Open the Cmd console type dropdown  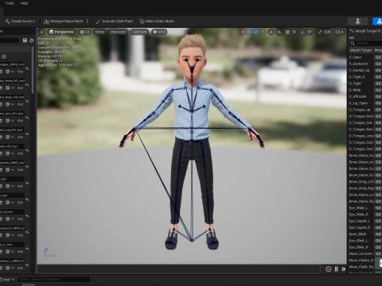click(x=7, y=280)
